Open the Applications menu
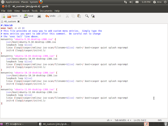The image size is (168, 126). 12,2
